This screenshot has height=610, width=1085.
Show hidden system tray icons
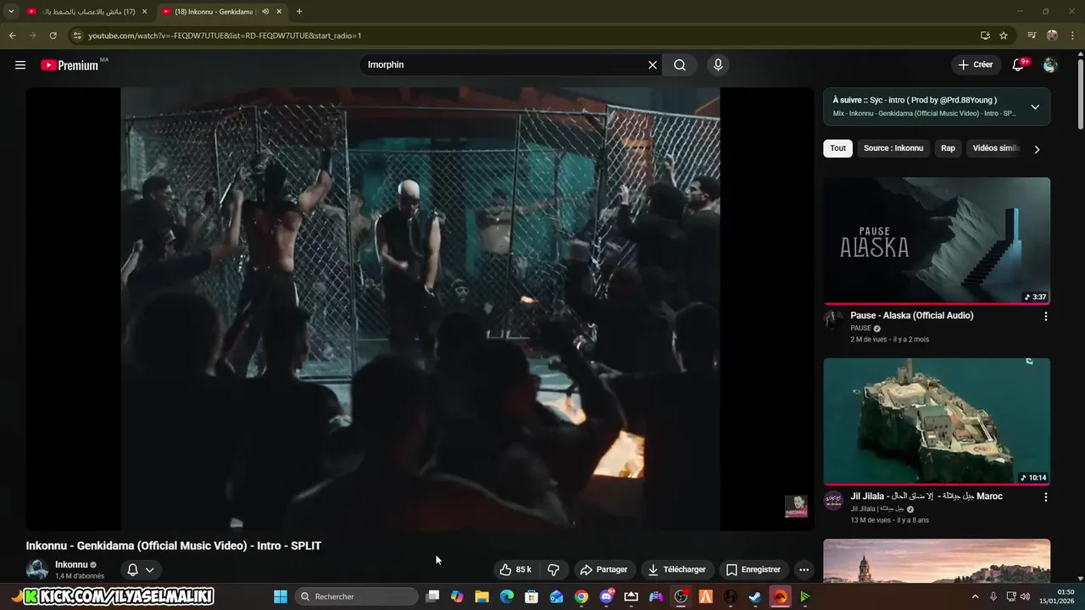coord(975,596)
